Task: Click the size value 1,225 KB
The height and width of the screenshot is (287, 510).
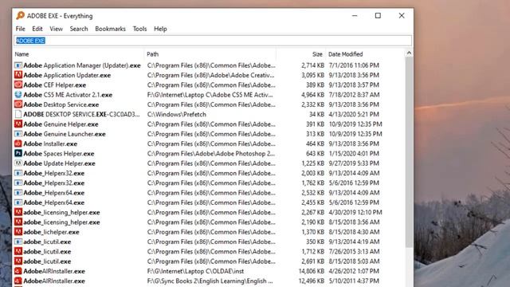Action: tap(313, 163)
